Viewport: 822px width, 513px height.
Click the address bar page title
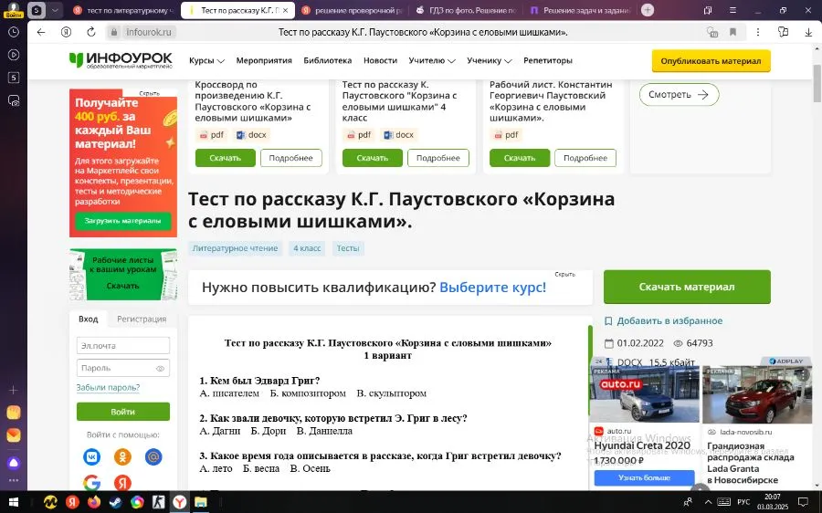(x=423, y=32)
